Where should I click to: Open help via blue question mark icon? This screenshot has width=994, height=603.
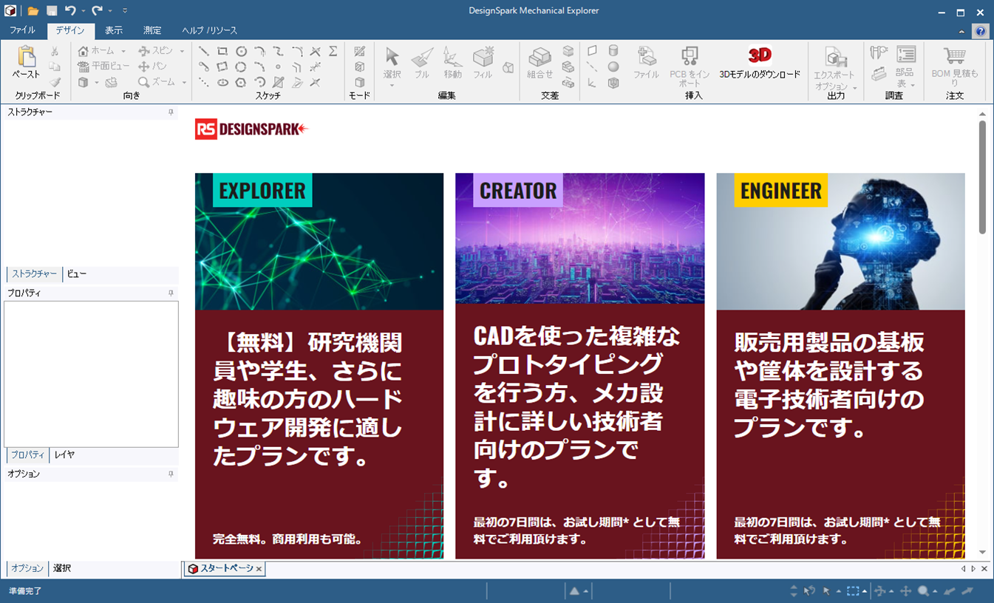tap(981, 31)
